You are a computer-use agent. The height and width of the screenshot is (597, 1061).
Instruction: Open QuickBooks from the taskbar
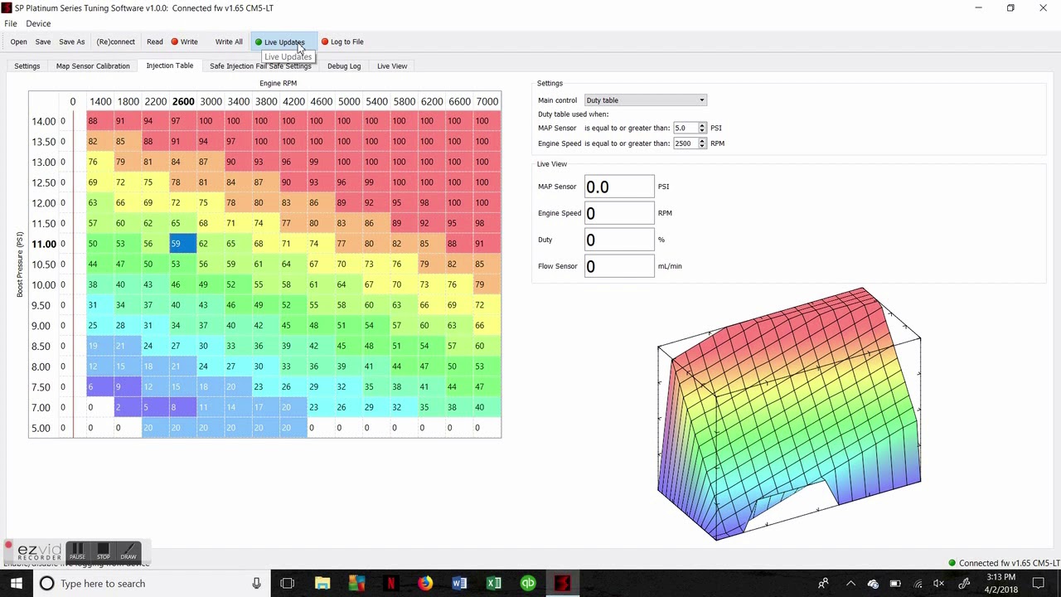coord(528,584)
